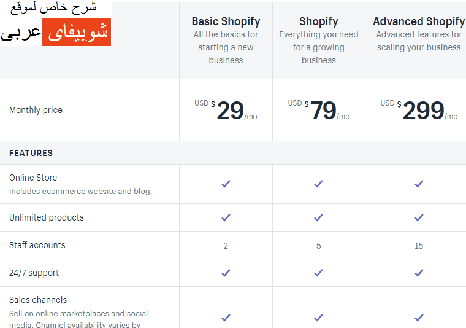The width and height of the screenshot is (466, 328).
Task: Click Unlimited products checkmark under Advanced Shopify
Action: pyautogui.click(x=419, y=217)
